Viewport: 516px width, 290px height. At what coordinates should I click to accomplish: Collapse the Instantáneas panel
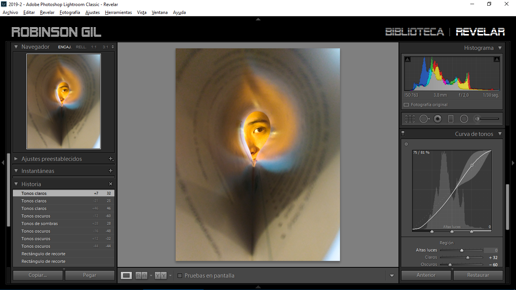16,171
